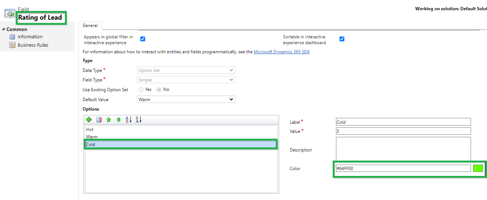Image resolution: width=487 pixels, height=200 pixels.
Task: Click the Information icon in sidebar
Action: click(12, 37)
